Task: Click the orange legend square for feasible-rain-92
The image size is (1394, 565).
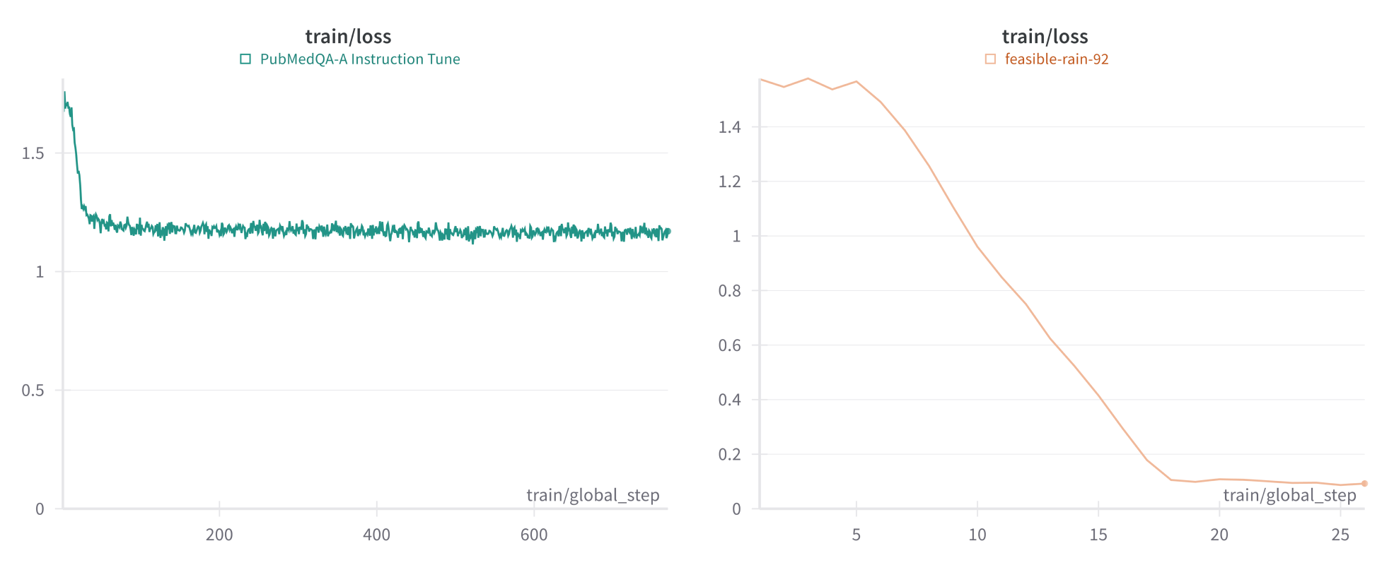Action: (990, 59)
